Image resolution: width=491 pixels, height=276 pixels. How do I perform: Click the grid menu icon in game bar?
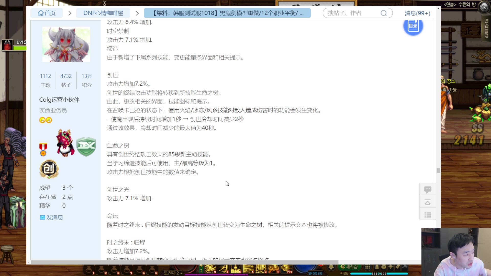pyautogui.click(x=367, y=267)
